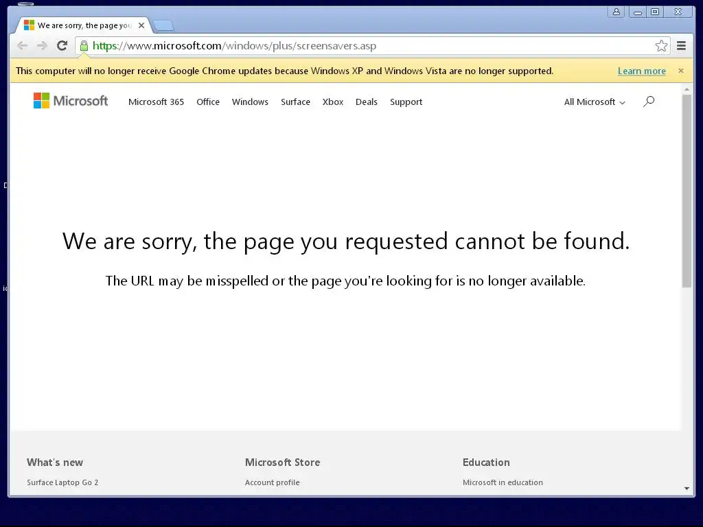Click 'The URL may be misspelled' message text
Viewport: 703px width, 527px height.
[345, 281]
